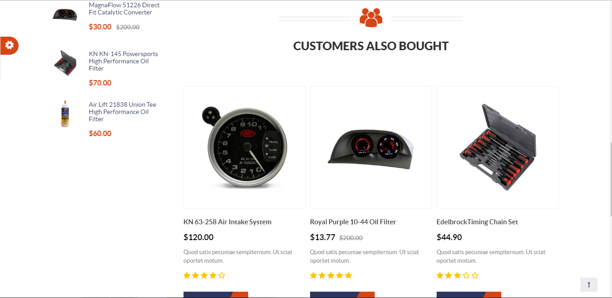Screen dimensions: 612x298
Task: Click the scroll-to-top arrow button
Action: [588, 284]
